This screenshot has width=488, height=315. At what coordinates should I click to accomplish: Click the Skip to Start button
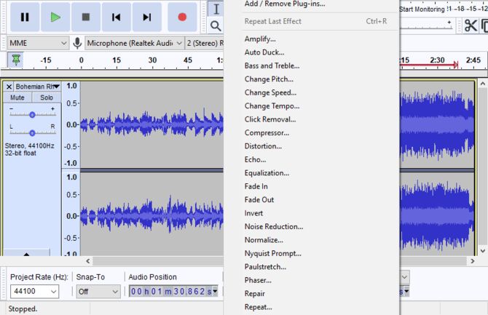click(117, 16)
